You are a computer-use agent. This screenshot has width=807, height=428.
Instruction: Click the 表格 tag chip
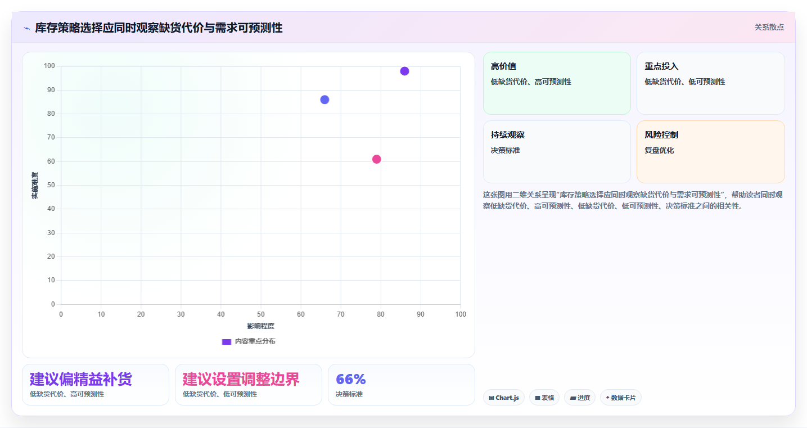[544, 398]
